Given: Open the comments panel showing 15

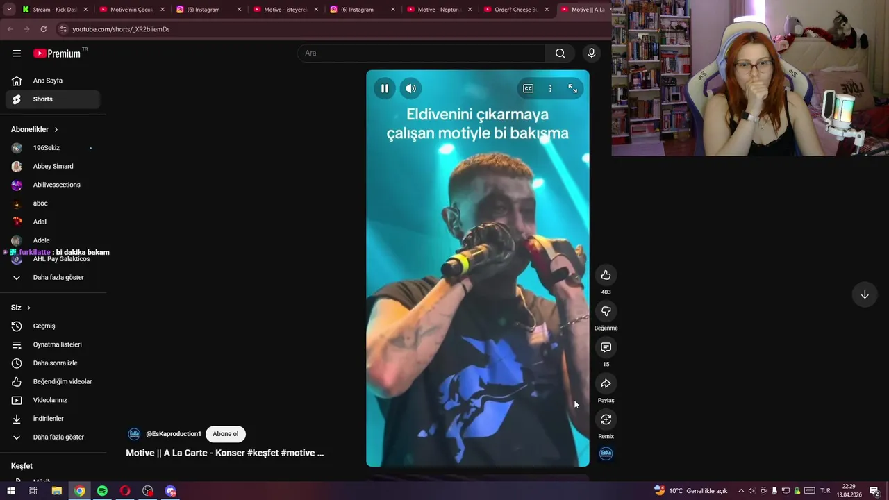Looking at the screenshot, I should point(606,347).
